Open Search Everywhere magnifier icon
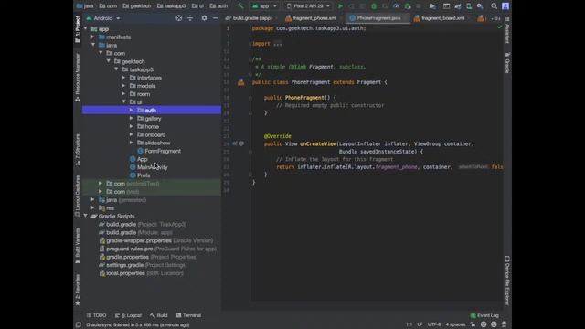This screenshot has height=329, width=585. (x=494, y=6)
